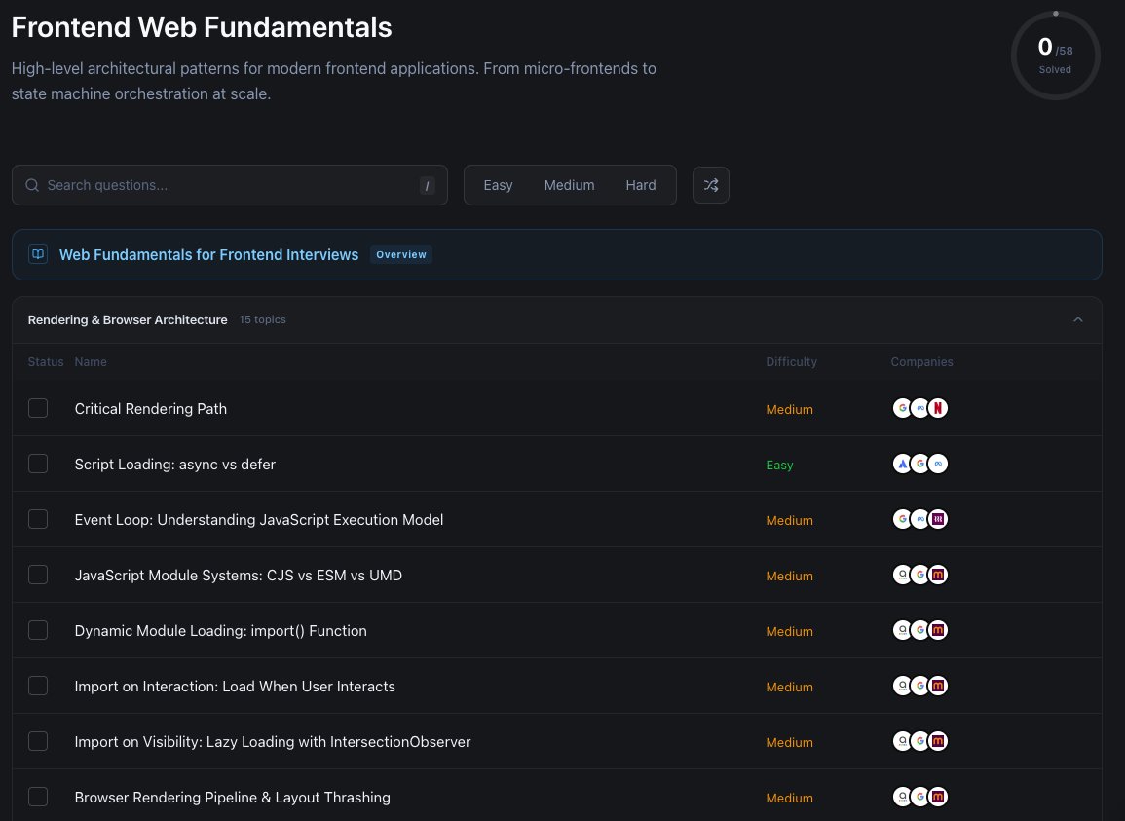The height and width of the screenshot is (821, 1125).
Task: Click Google icon in Dynamic Module Loading row
Action: tap(920, 630)
